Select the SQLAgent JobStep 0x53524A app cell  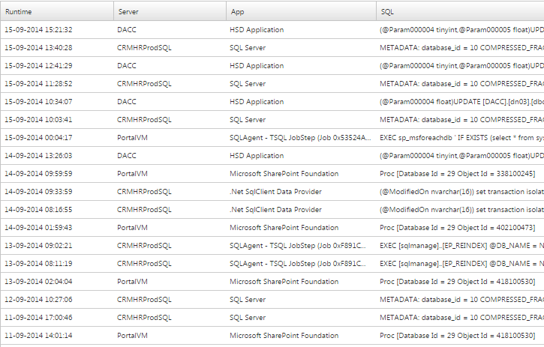[300, 138]
